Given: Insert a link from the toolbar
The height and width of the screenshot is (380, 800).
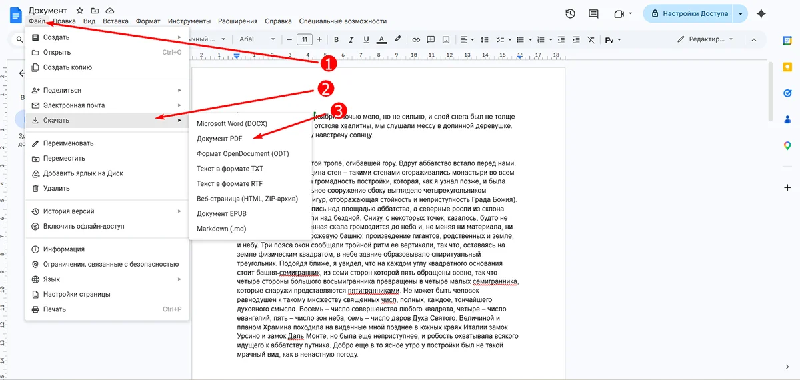Looking at the screenshot, I should click(416, 39).
